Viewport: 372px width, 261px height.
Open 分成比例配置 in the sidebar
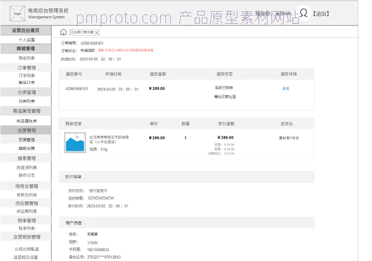click(x=26, y=249)
